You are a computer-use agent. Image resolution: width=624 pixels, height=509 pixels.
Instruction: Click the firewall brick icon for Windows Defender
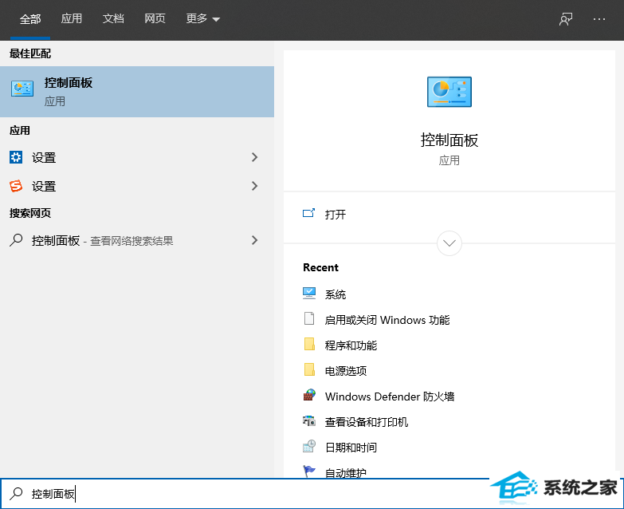[x=309, y=395]
